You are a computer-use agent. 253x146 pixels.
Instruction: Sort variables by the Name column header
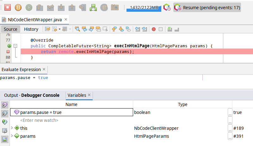point(71,104)
